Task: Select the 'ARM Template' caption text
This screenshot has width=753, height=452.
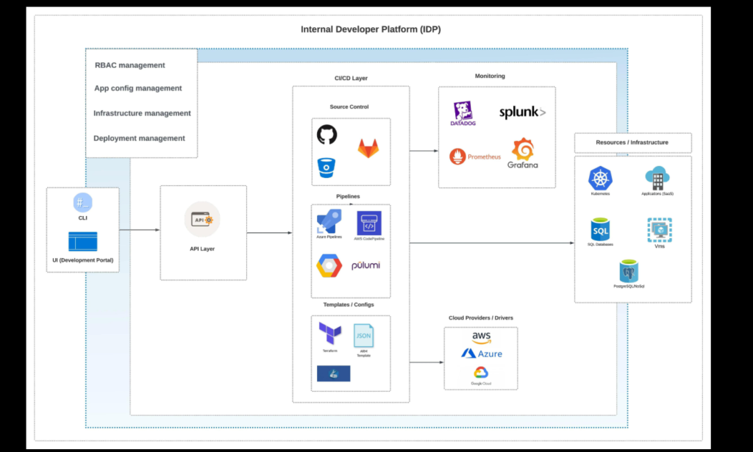Action: click(363, 354)
